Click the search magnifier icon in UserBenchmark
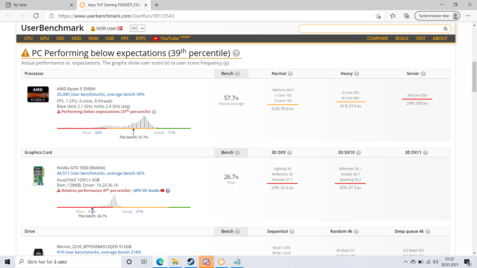The width and height of the screenshot is (477, 268). 445,29
